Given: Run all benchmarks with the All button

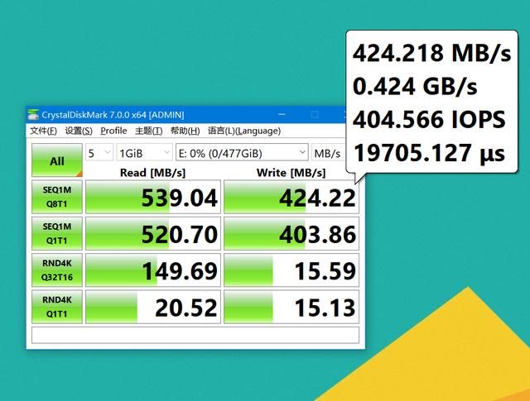Looking at the screenshot, I should [57, 160].
